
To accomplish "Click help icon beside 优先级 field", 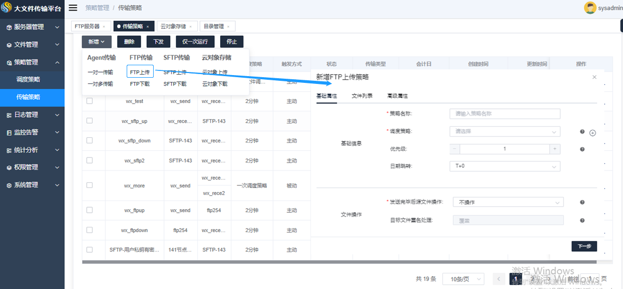I will click(583, 149).
